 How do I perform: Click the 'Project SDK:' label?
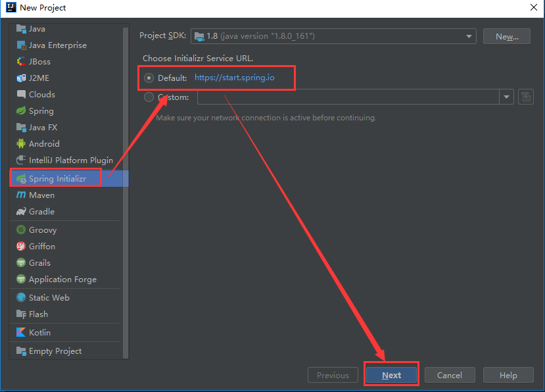coord(162,36)
